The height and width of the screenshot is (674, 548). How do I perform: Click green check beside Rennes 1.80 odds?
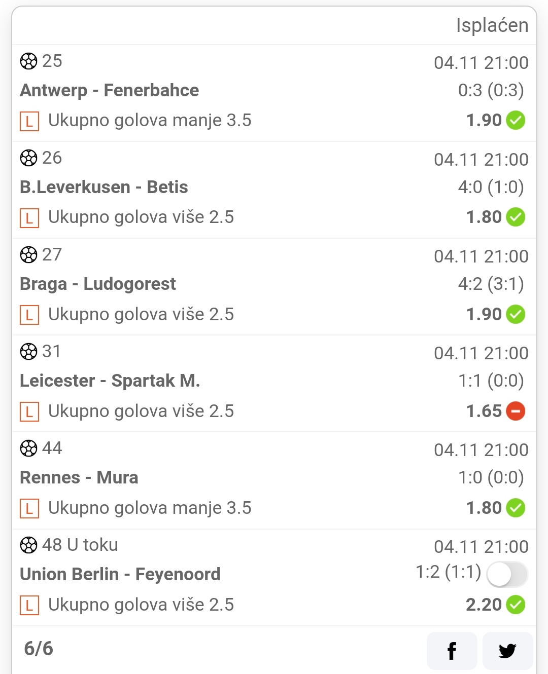(516, 508)
